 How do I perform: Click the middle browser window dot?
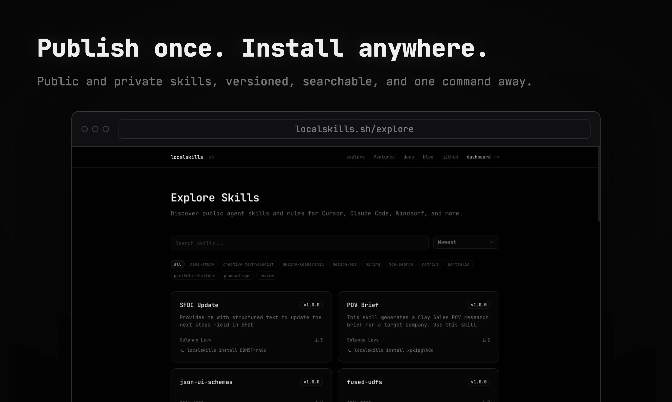click(x=95, y=129)
